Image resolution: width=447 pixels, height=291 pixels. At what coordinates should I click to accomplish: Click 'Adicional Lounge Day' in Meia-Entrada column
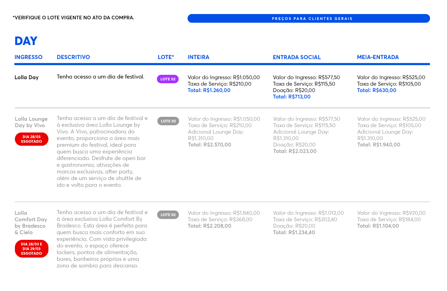pyautogui.click(x=385, y=135)
